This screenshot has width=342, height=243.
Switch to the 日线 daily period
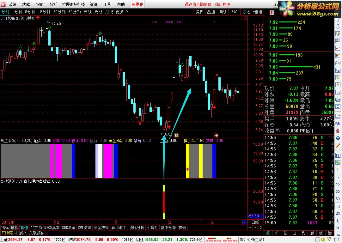click(88, 12)
